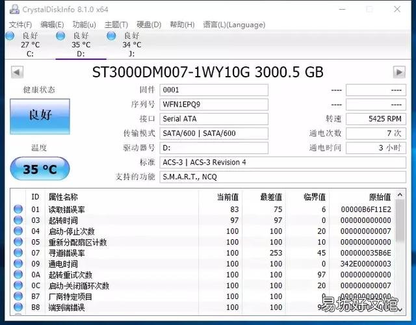This screenshot has width=416, height=325.
Task: Click the rotation rate field 5425 RPM
Action: point(376,119)
